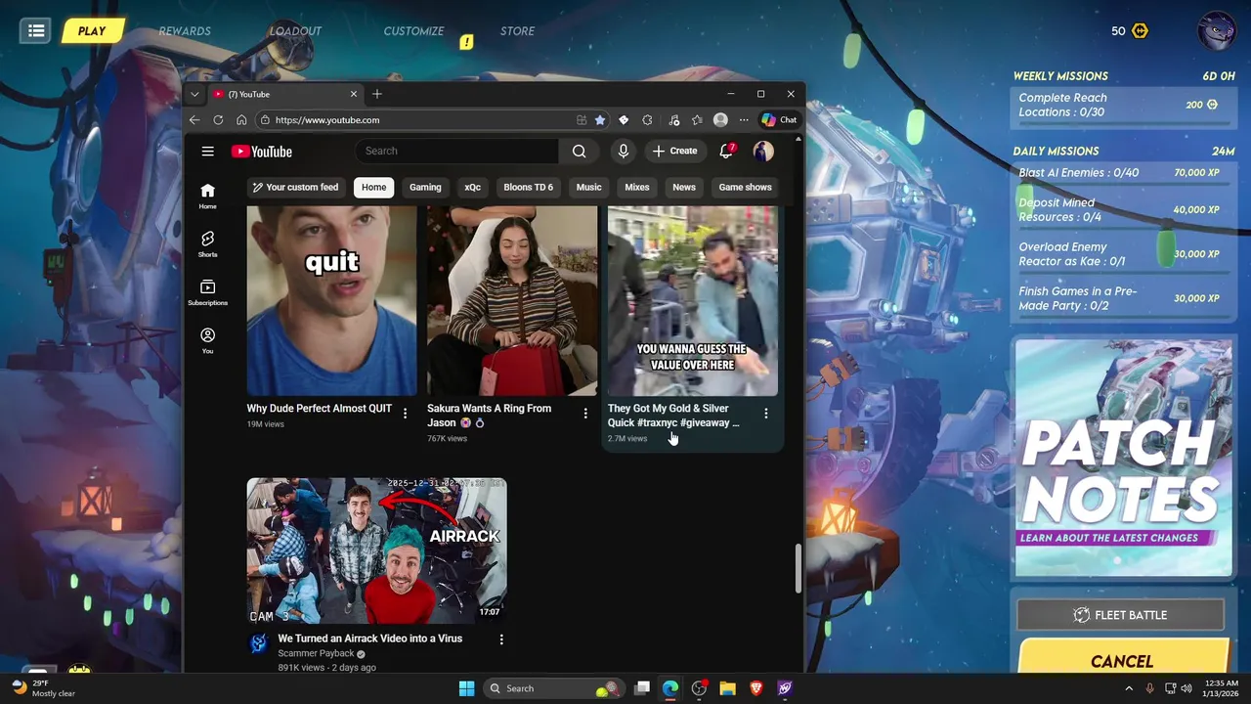
Task: Click the Create button
Action: coord(674,151)
